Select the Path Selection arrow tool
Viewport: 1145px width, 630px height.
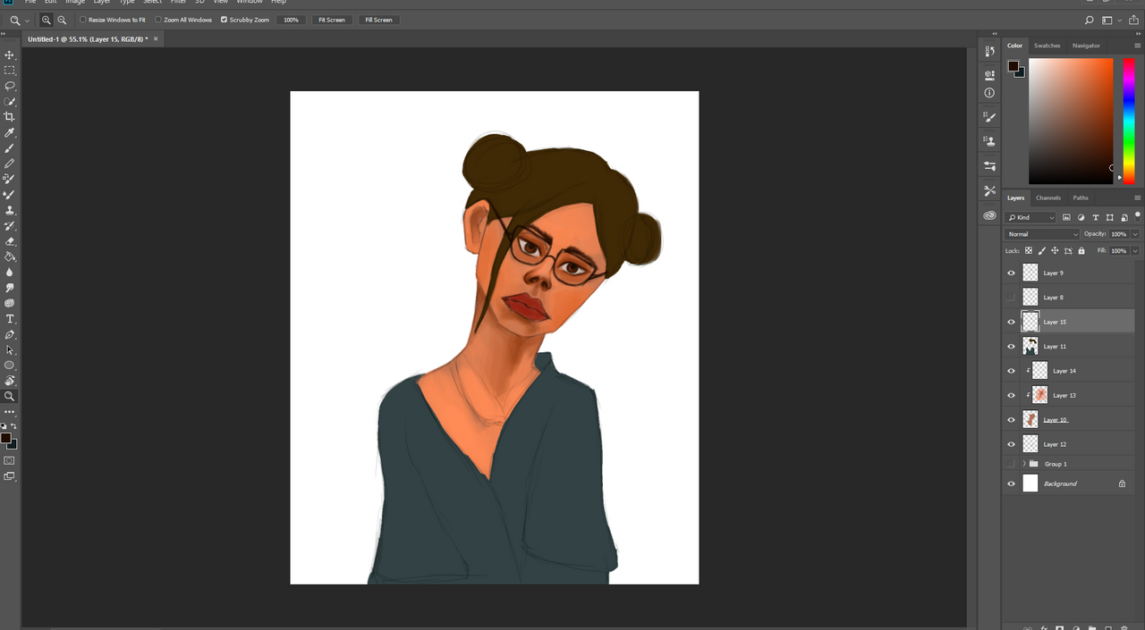tap(10, 350)
